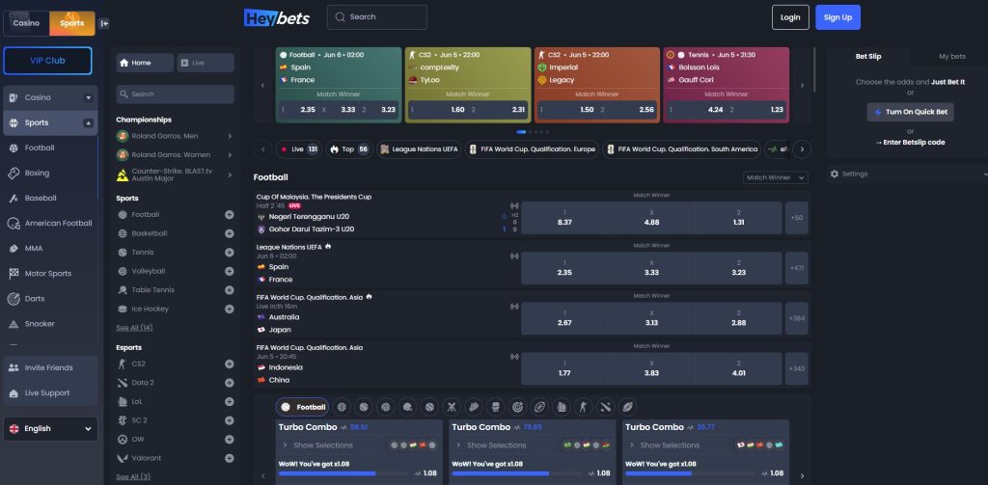Click the top search input field
The height and width of the screenshot is (485, 988).
(377, 17)
